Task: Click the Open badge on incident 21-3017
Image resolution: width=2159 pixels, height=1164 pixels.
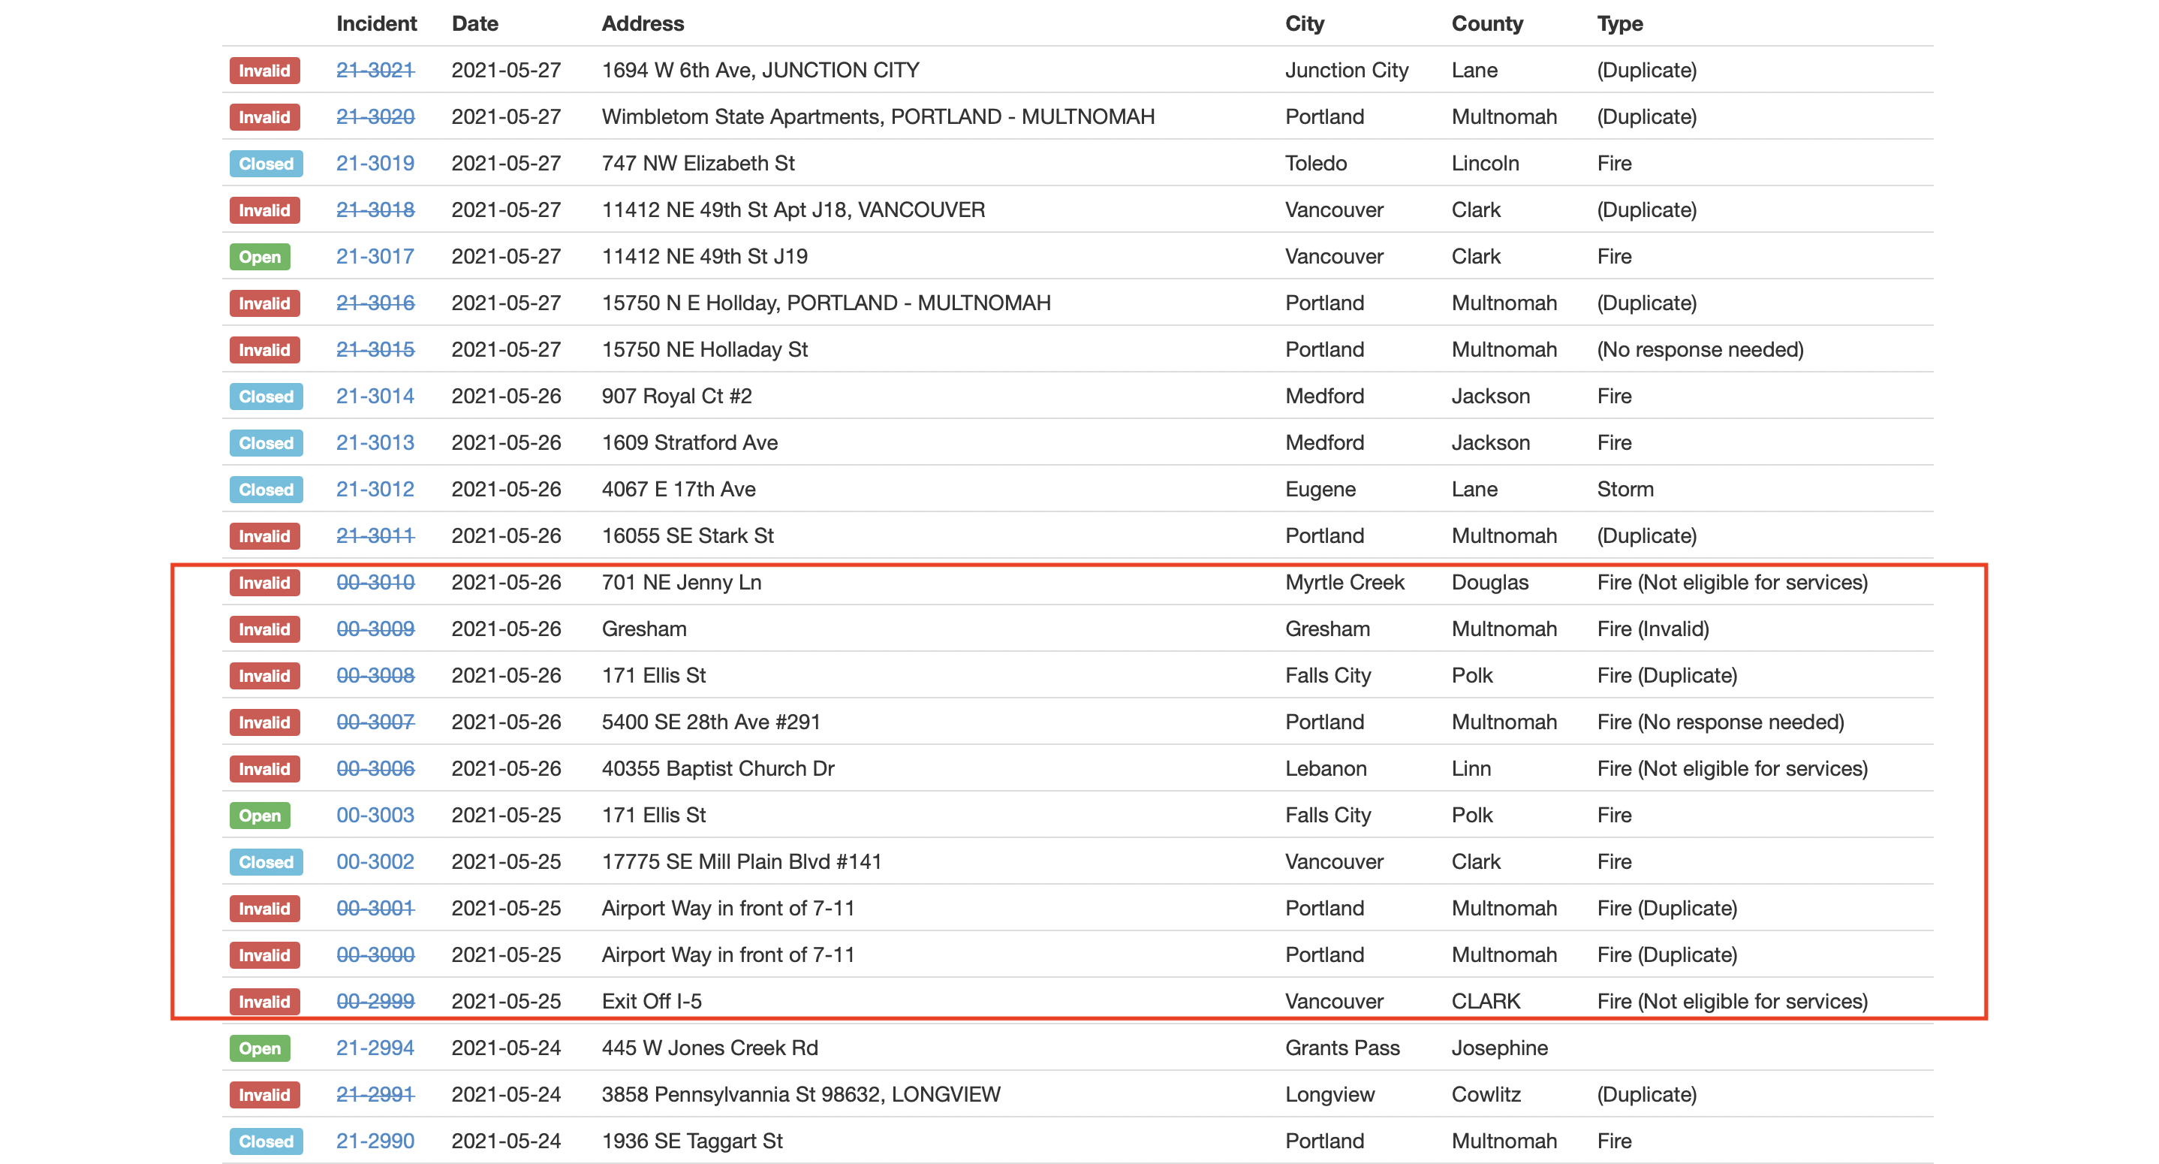Action: point(259,257)
